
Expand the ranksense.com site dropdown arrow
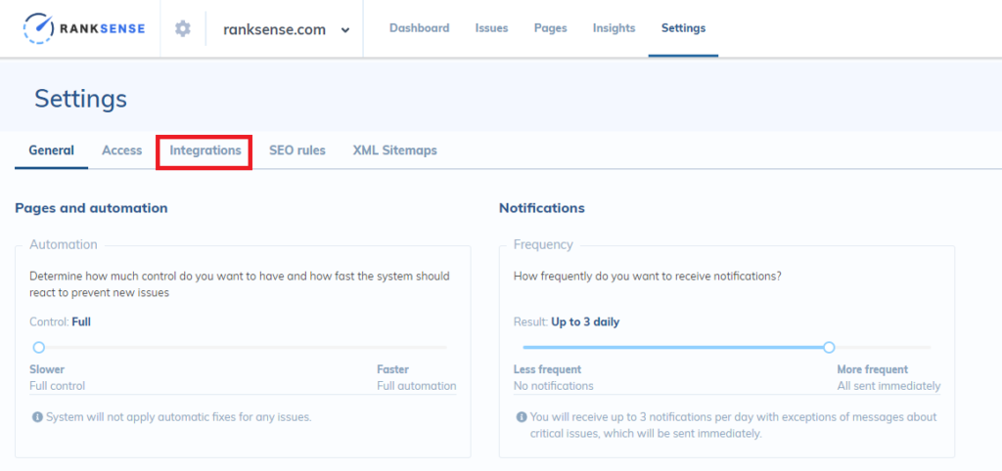click(x=345, y=30)
